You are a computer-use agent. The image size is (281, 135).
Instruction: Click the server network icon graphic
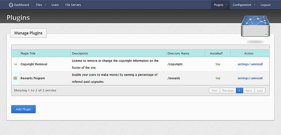255,26
